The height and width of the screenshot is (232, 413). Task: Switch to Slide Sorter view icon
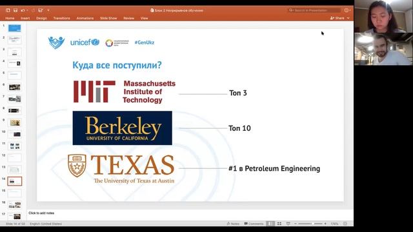(x=279, y=224)
